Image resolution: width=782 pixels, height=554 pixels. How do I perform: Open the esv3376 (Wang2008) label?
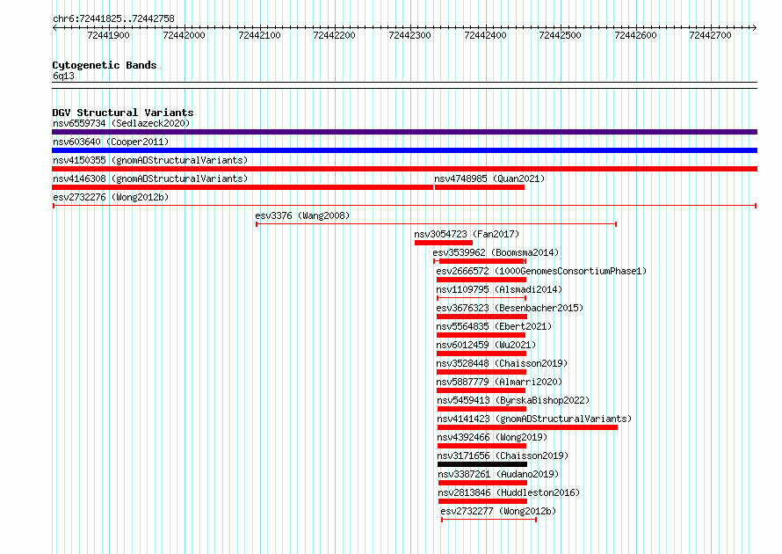302,215
